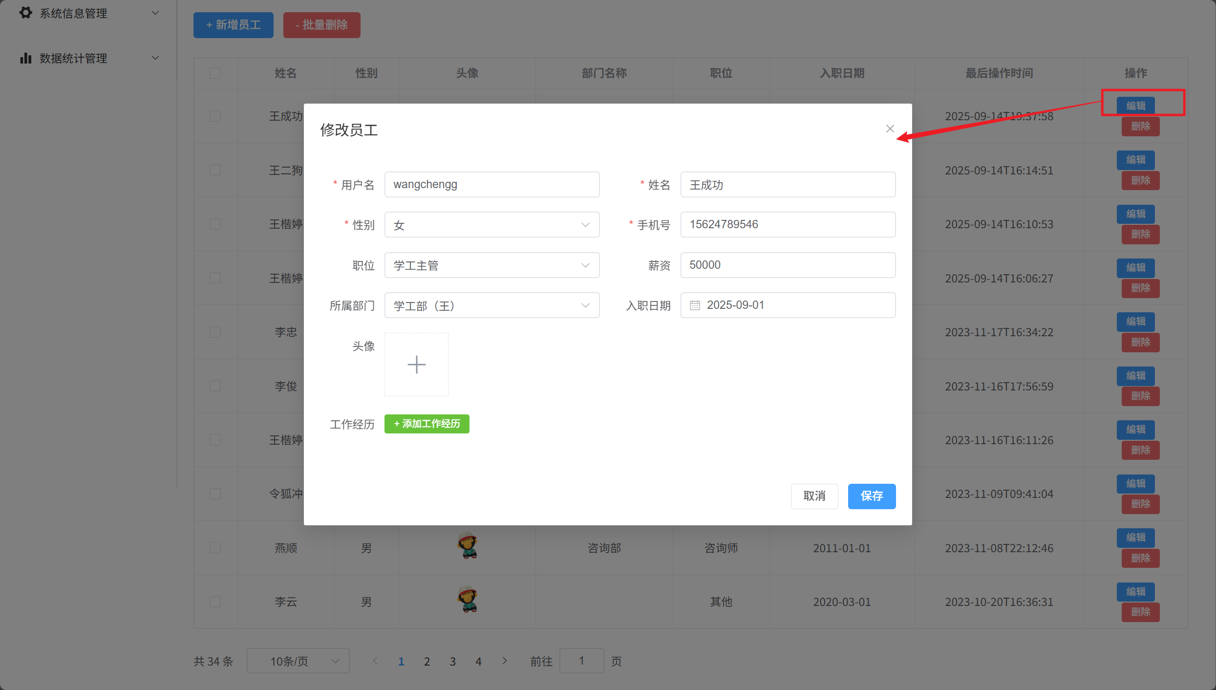Click the gear icon beside 系统信息管理
Screen dimensions: 1216x690
point(26,13)
